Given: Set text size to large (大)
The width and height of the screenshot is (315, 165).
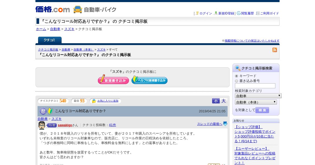Looking at the screenshot, I should click(x=224, y=101).
